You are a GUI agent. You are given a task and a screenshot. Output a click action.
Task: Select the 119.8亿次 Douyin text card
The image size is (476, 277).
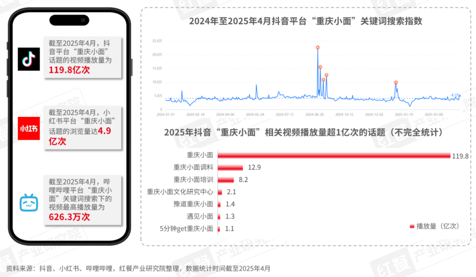point(82,57)
